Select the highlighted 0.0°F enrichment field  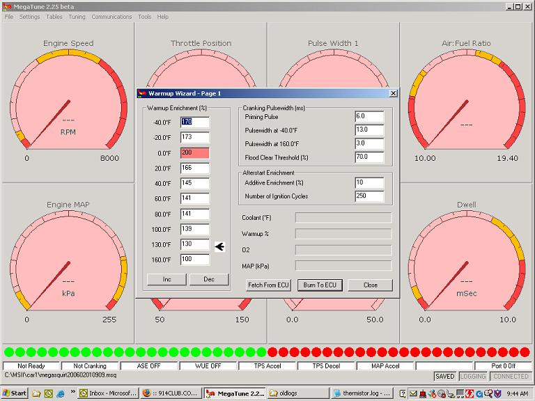[195, 152]
